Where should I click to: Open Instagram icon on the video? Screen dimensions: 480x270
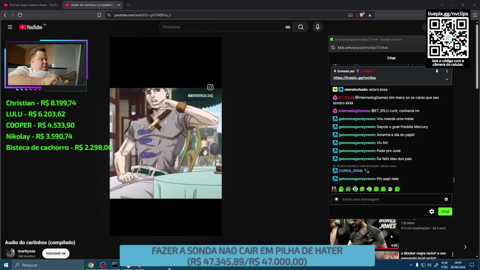[210, 87]
